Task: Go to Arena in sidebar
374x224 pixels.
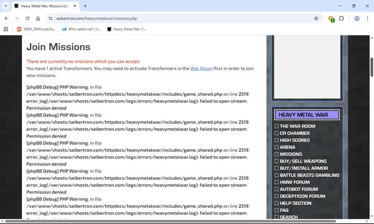Action: click(287, 147)
